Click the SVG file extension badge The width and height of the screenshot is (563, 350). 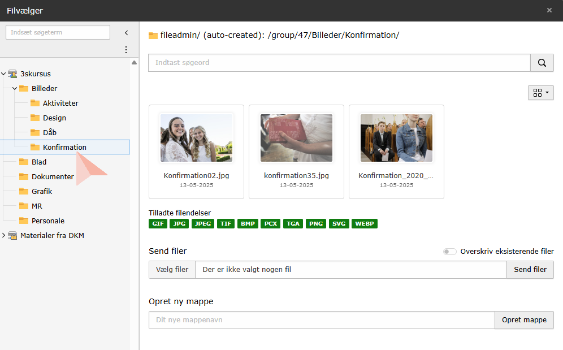(x=339, y=224)
